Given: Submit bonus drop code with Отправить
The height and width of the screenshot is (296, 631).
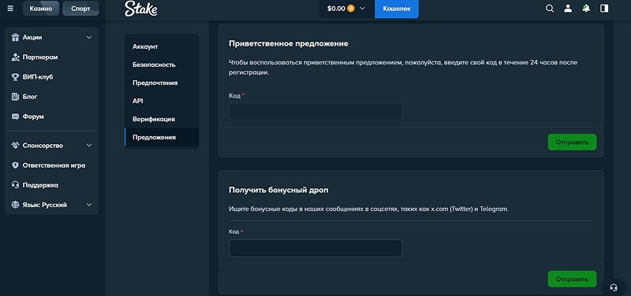Looking at the screenshot, I should 573,279.
